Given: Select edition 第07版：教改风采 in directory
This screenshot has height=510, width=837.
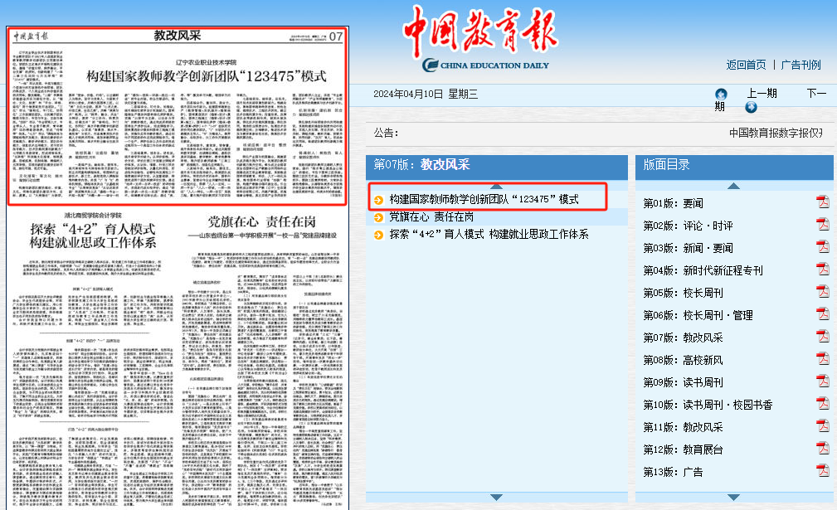Looking at the screenshot, I should 684,338.
